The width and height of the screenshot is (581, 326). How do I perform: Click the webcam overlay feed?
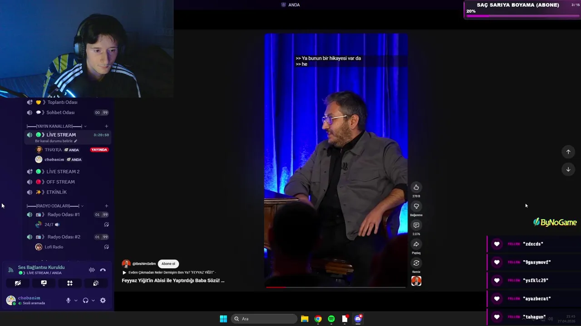pos(87,49)
